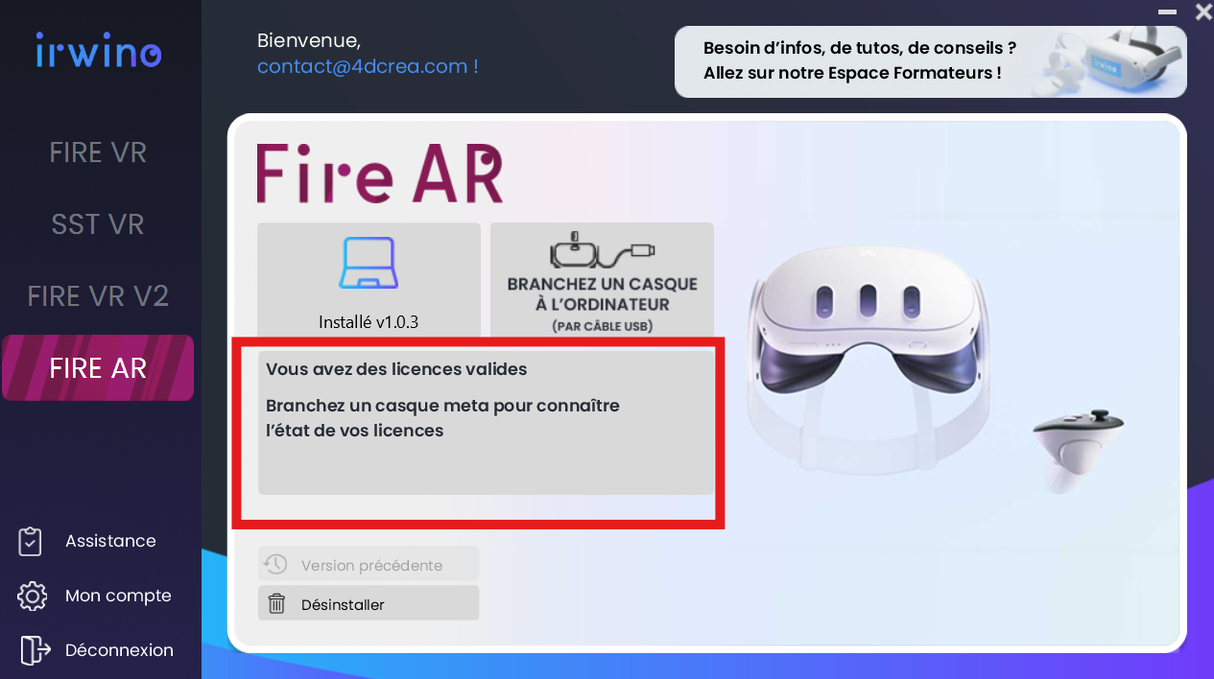Viewport: 1214px width, 679px height.
Task: Click the Mon compte gear icon
Action: 33,596
